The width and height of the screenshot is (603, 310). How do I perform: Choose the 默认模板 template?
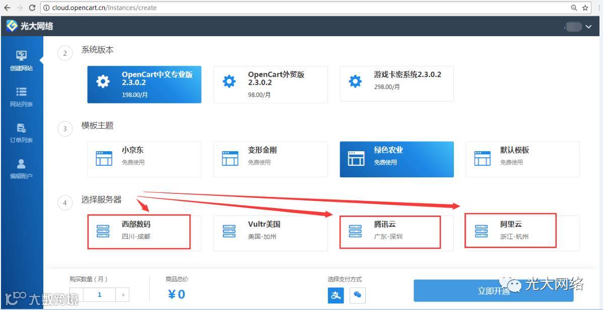tap(522, 159)
